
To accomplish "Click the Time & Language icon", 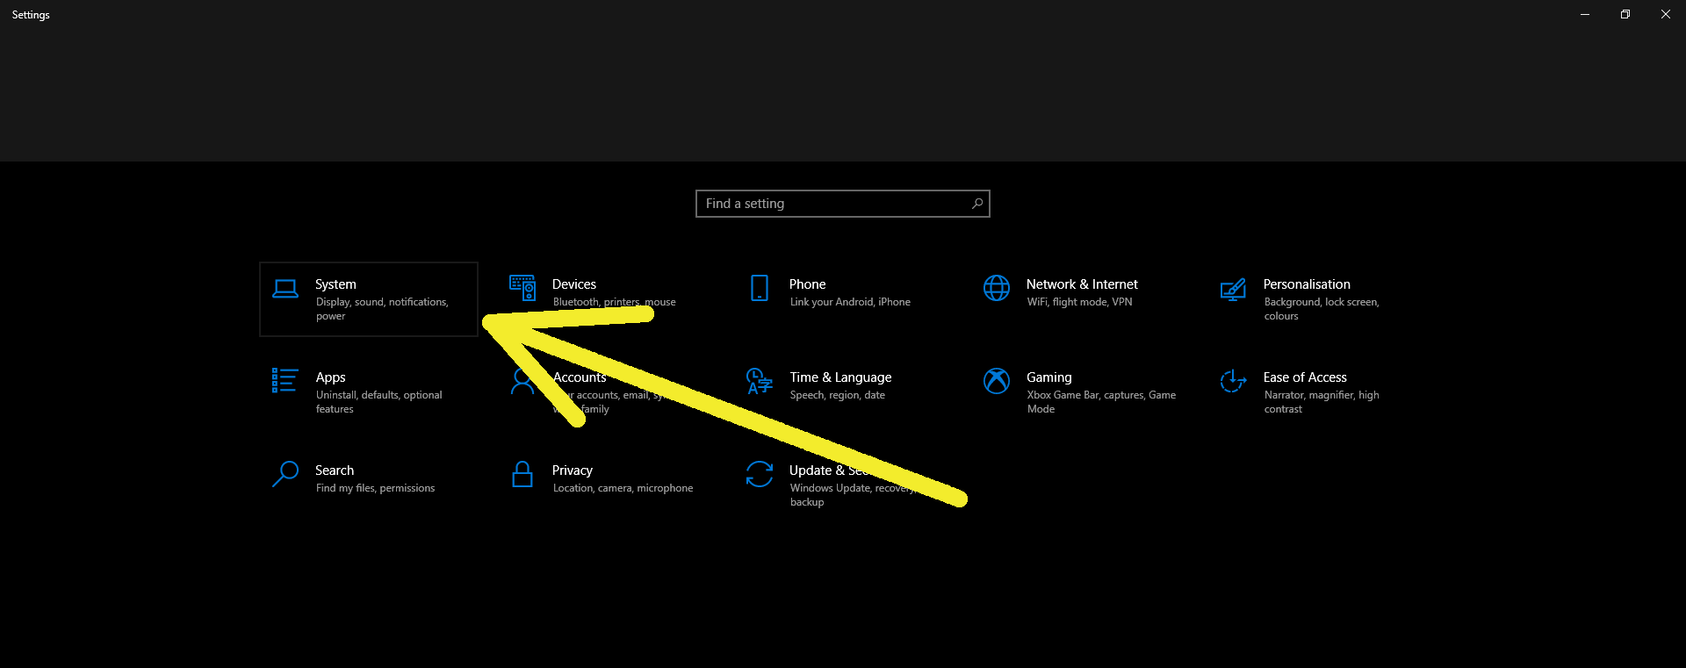I will click(760, 381).
